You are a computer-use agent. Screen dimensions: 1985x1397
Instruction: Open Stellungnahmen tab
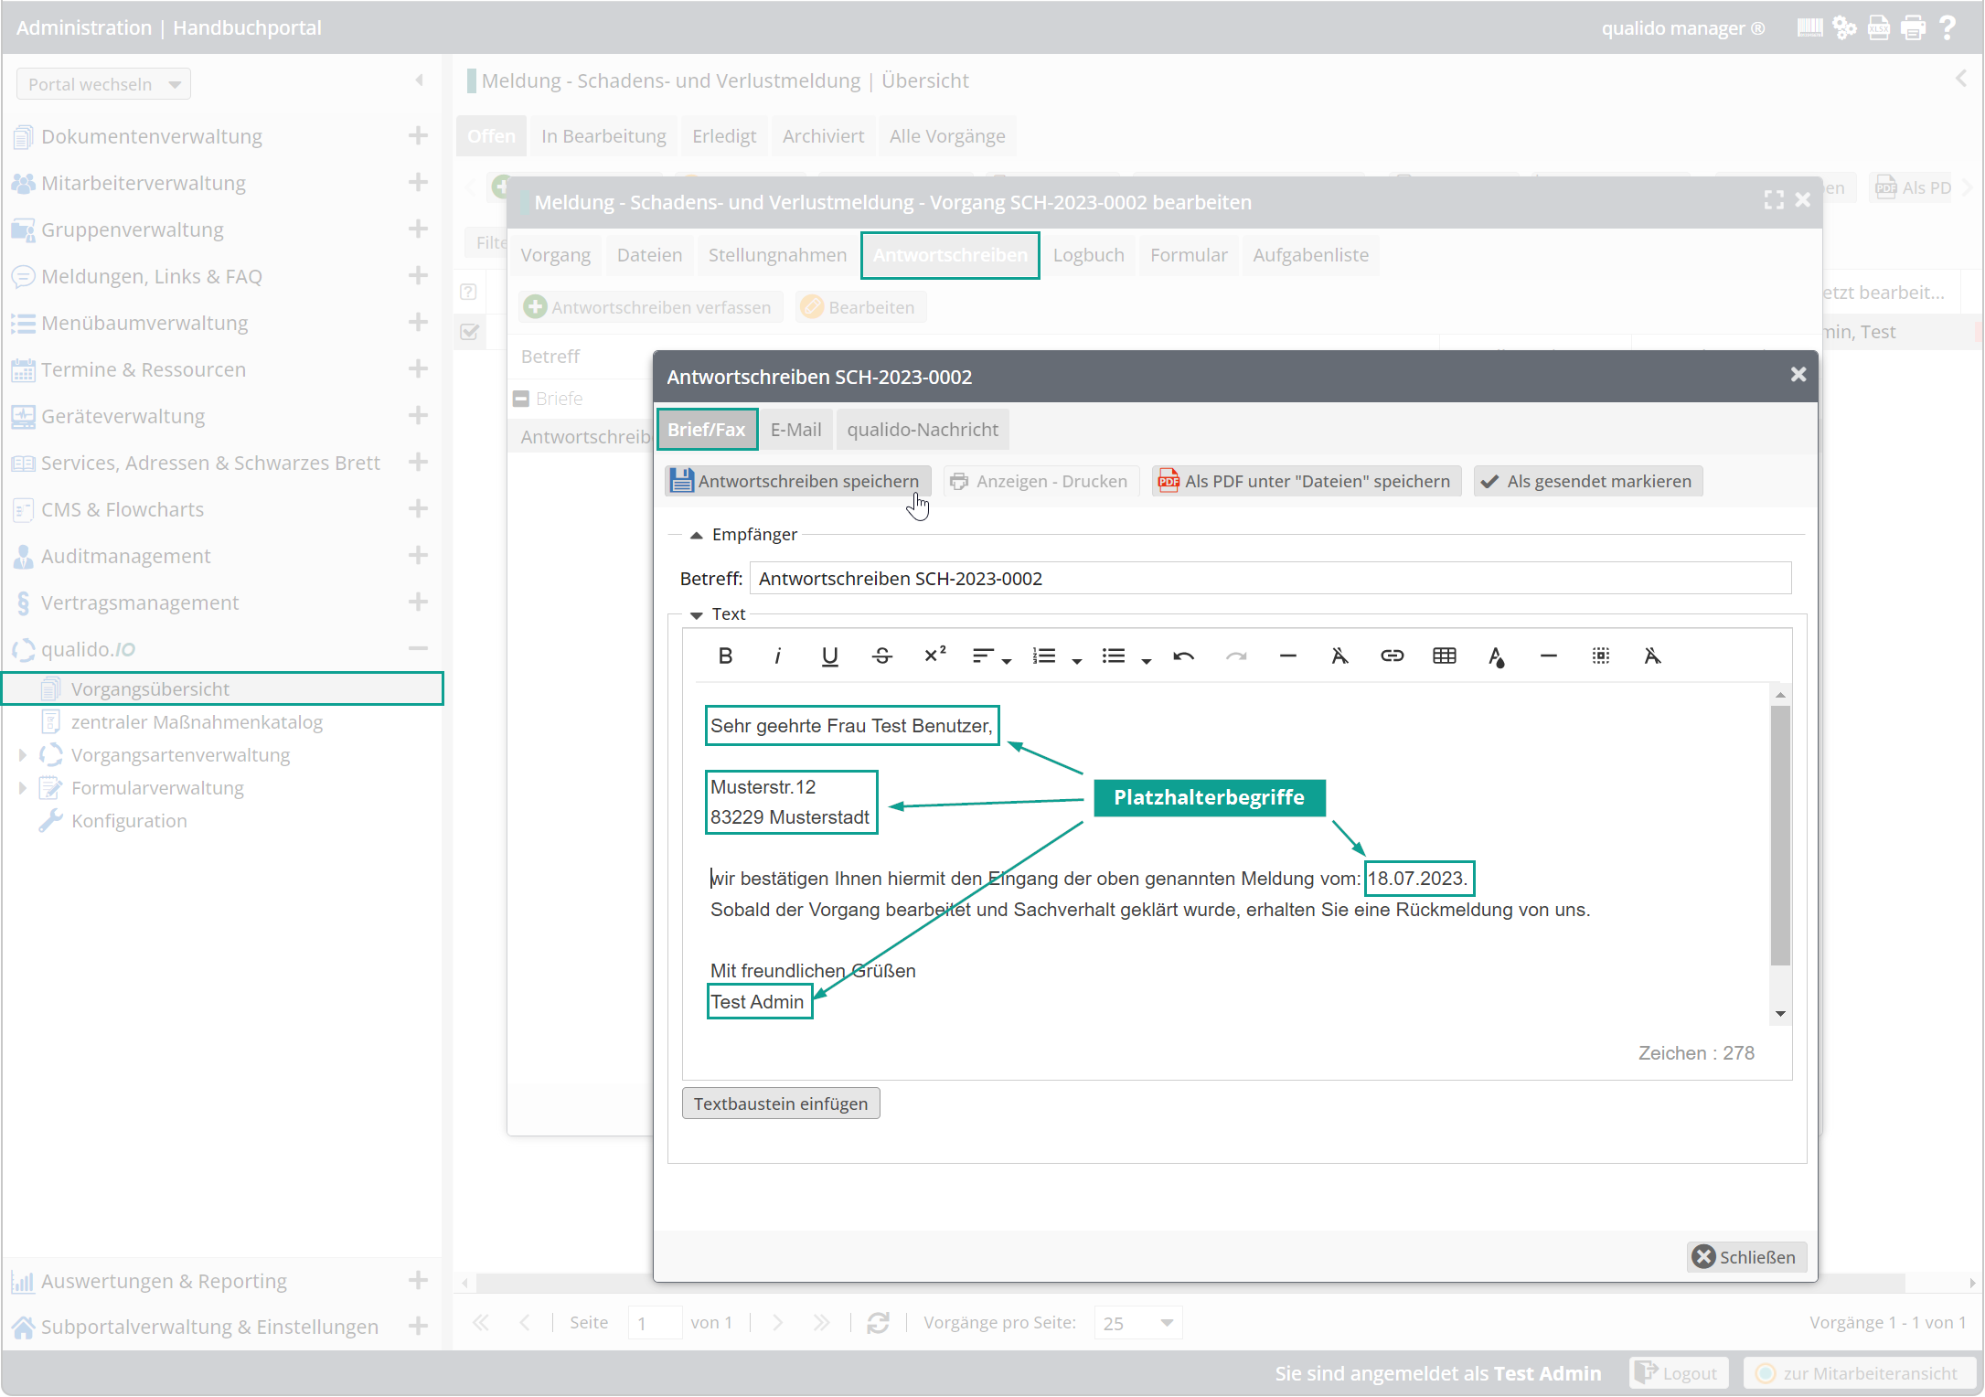tap(777, 255)
